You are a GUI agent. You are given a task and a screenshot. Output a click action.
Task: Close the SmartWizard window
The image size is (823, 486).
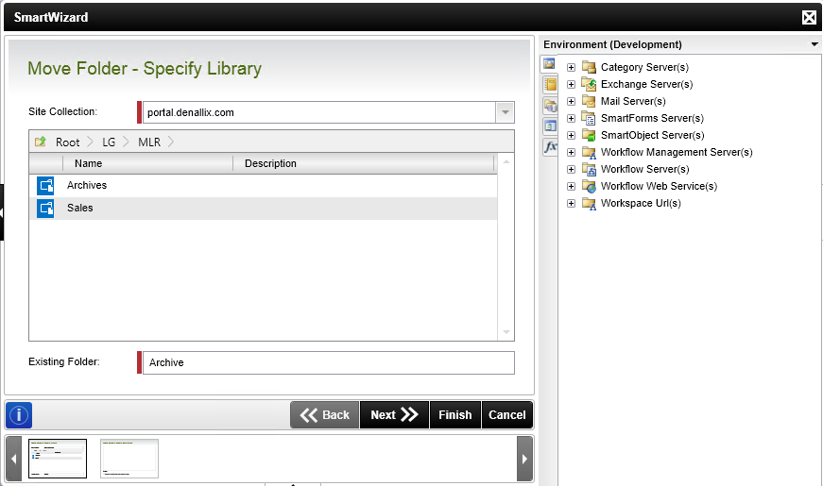[809, 17]
